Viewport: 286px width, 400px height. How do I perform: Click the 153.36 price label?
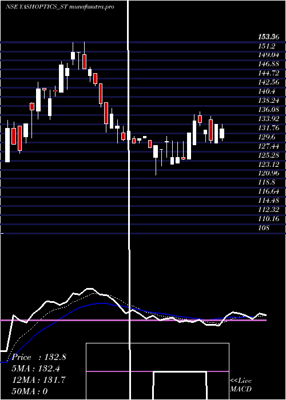pyautogui.click(x=268, y=37)
